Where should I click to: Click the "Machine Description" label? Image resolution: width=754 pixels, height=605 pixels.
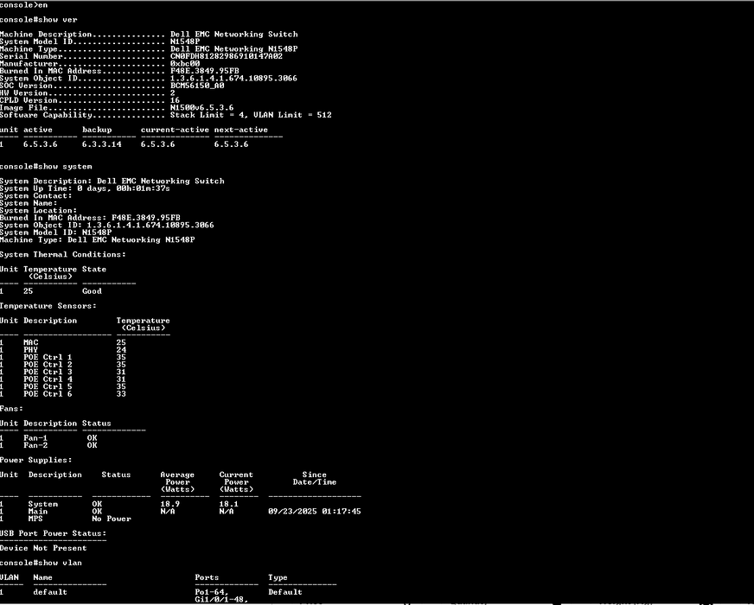46,34
